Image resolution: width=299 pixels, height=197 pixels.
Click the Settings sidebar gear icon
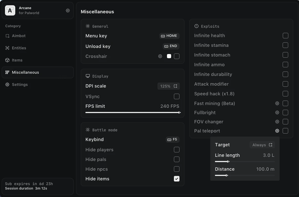click(x=7, y=85)
